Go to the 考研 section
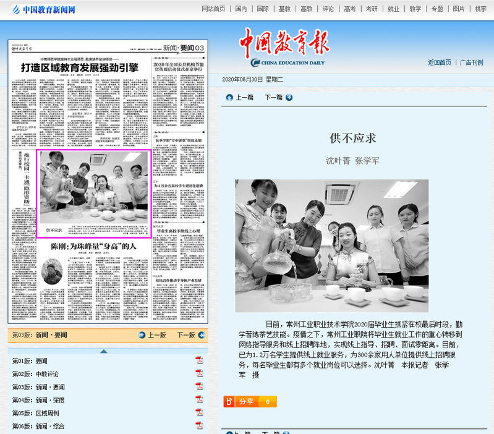Viewport: 494px width, 434px height. pos(372,9)
